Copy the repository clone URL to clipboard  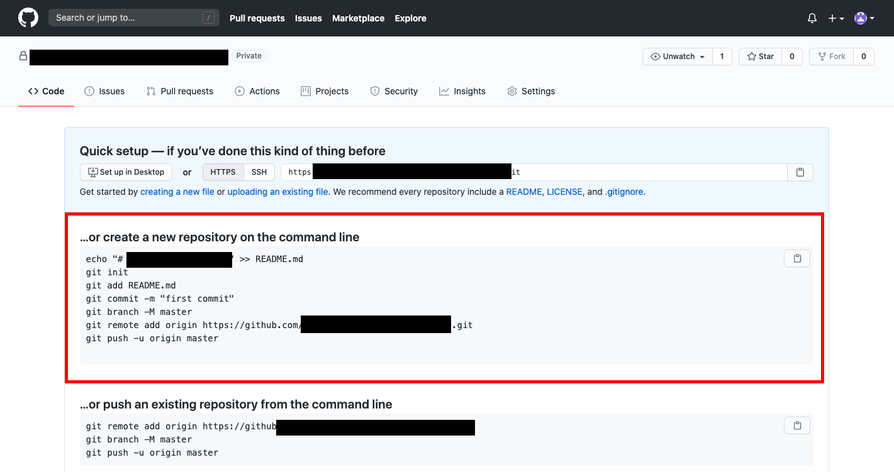point(800,172)
